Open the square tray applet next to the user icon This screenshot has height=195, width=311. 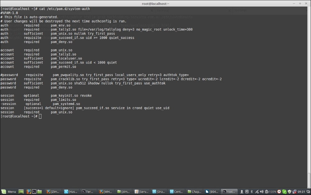click(x=247, y=192)
